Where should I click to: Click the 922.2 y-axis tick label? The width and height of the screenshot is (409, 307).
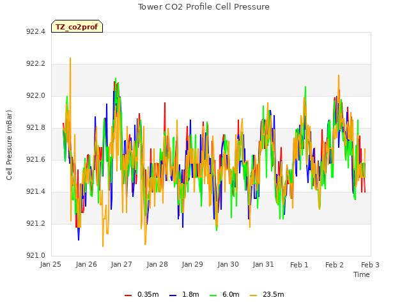36,64
